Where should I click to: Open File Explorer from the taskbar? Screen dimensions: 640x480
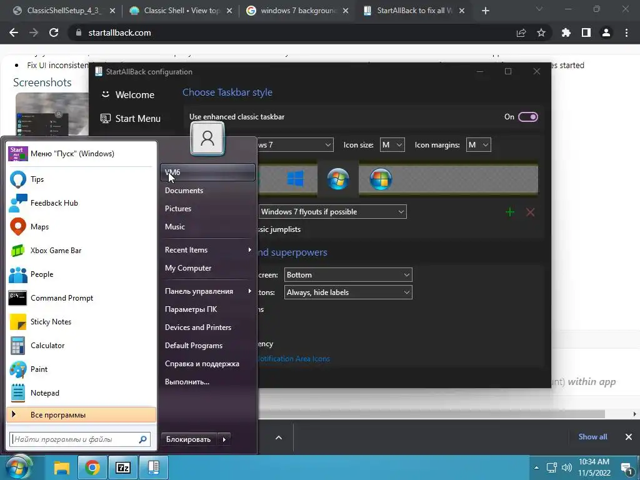[x=62, y=467]
